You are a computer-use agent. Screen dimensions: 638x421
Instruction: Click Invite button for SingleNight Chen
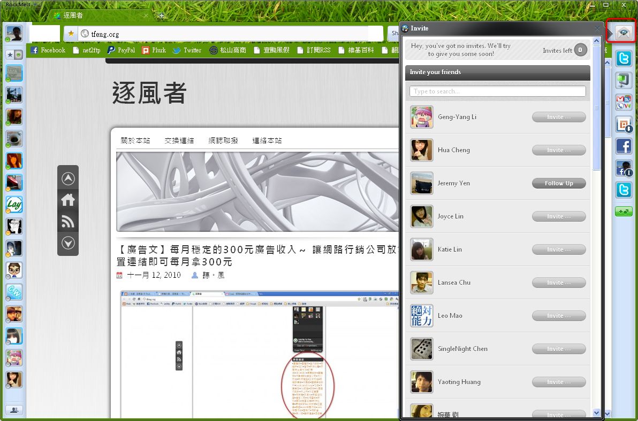[x=559, y=349]
